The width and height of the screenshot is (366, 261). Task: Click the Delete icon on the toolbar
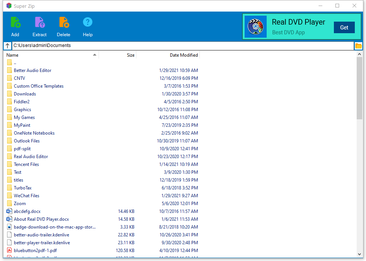63,22
